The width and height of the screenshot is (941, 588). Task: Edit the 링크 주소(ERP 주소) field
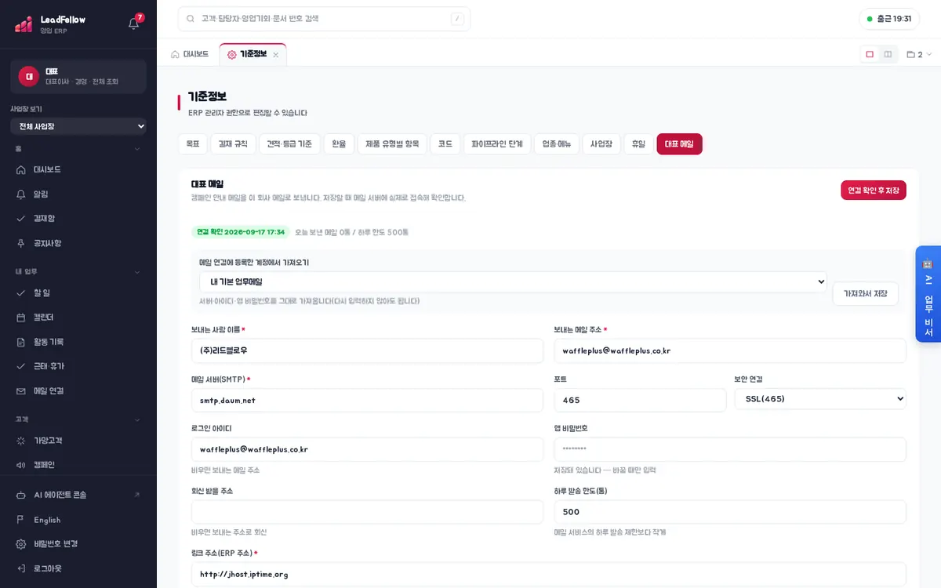pyautogui.click(x=549, y=574)
